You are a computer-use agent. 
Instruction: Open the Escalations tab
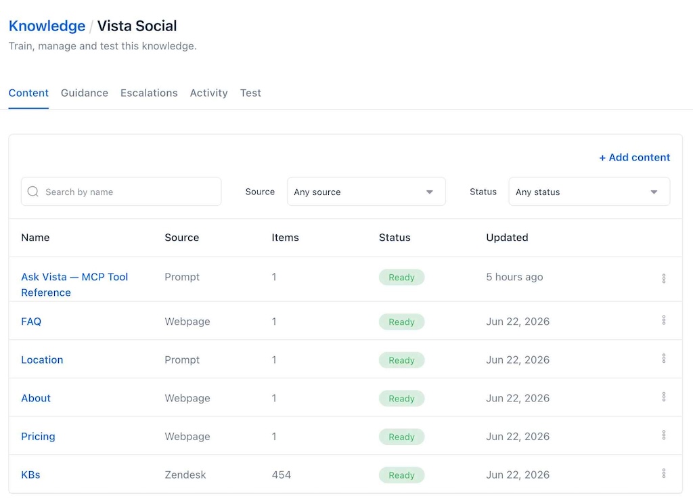tap(149, 93)
